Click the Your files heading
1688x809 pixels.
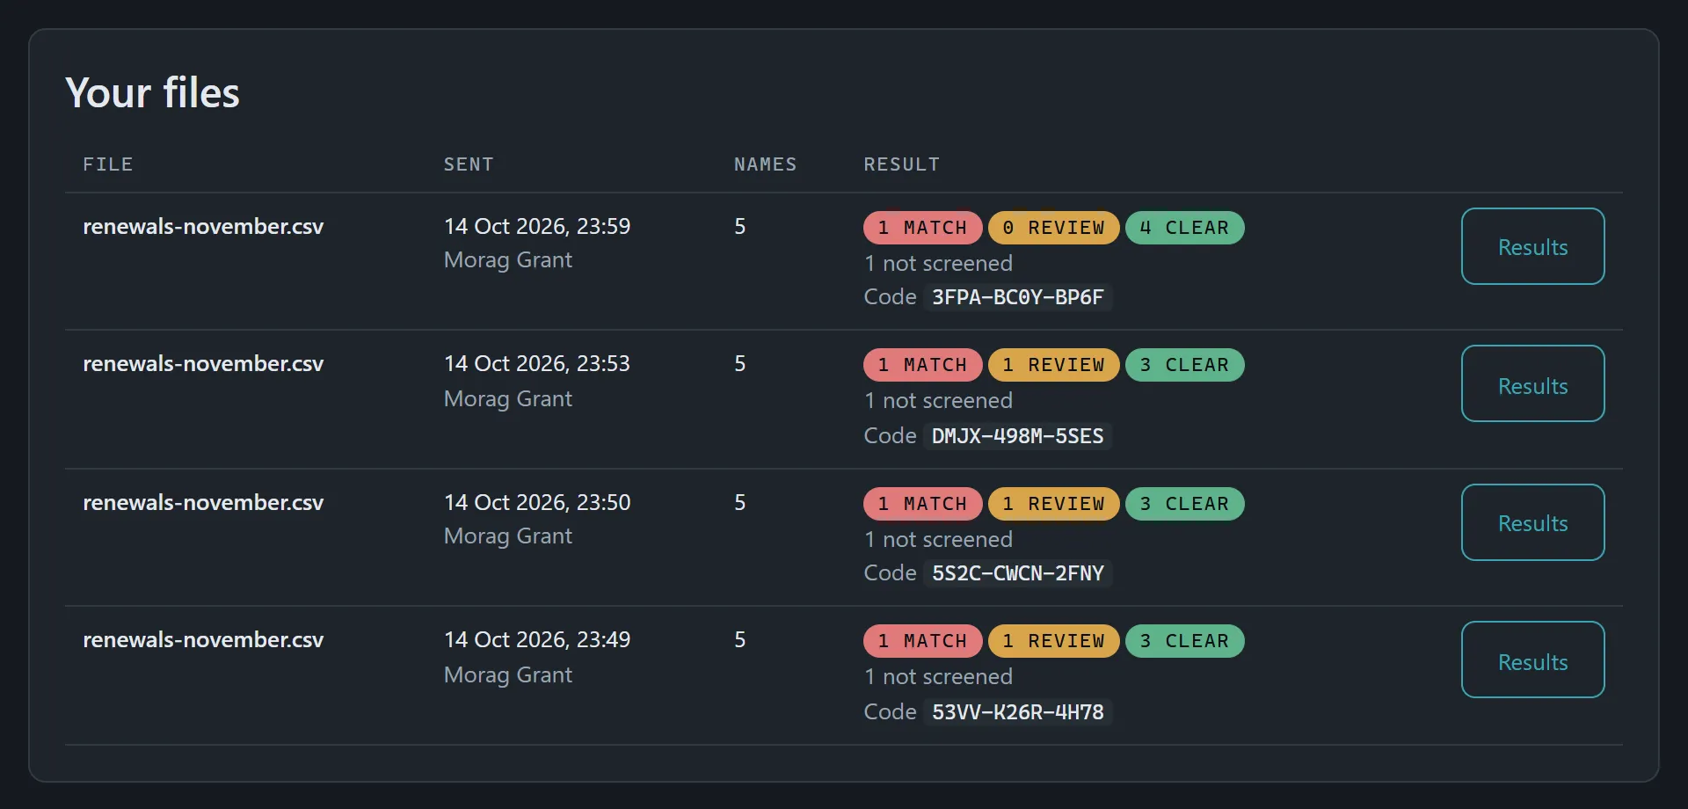point(152,92)
